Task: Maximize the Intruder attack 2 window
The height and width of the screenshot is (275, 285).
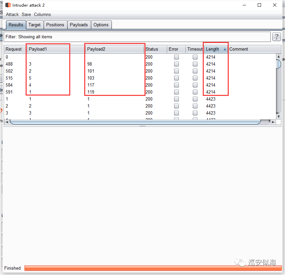Action: tap(259, 5)
